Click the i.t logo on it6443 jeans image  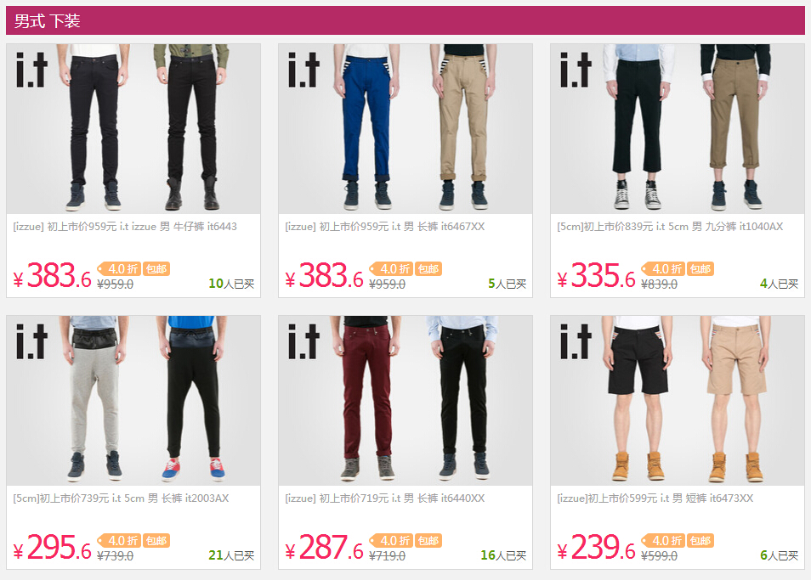pos(31,70)
